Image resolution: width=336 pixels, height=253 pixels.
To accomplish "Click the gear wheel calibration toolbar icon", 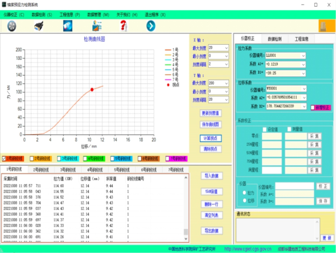I will [12, 25].
